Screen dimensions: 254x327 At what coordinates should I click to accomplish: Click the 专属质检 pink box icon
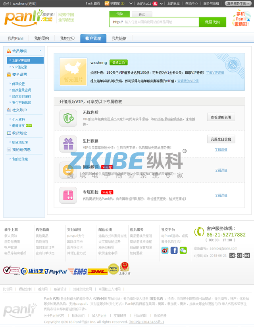coord(68,195)
